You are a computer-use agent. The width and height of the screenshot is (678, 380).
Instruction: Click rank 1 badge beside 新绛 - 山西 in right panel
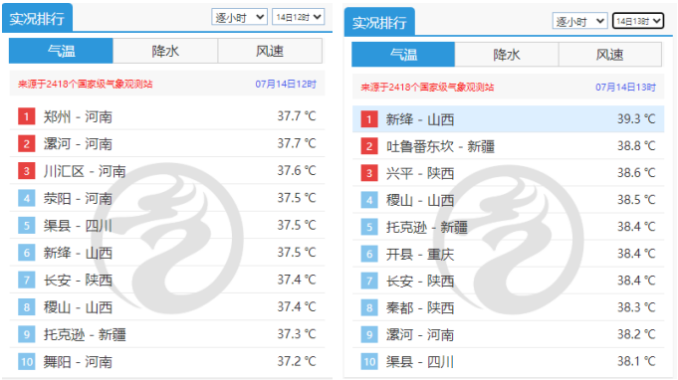(369, 119)
